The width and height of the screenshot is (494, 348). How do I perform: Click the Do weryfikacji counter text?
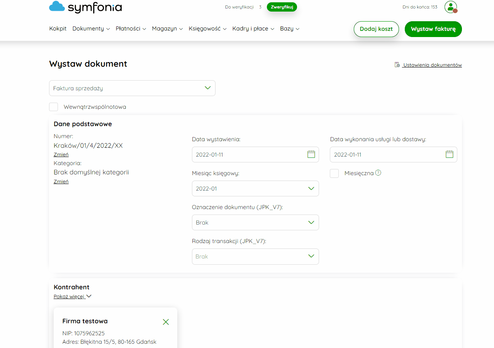(x=243, y=7)
